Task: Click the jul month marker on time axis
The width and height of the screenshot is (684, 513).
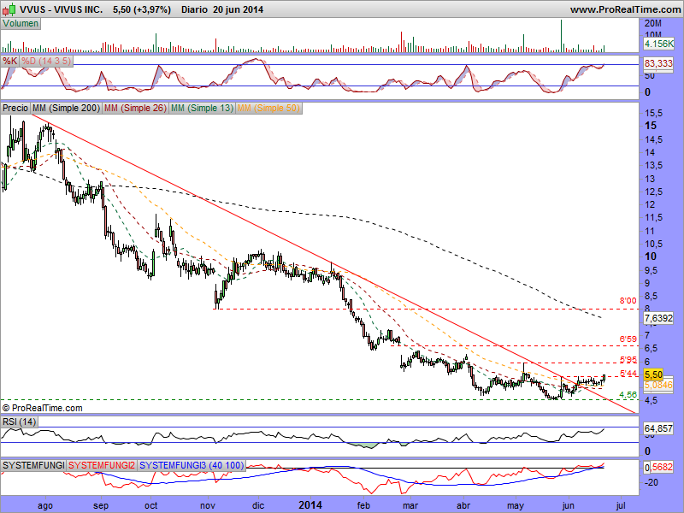Action: [621, 505]
